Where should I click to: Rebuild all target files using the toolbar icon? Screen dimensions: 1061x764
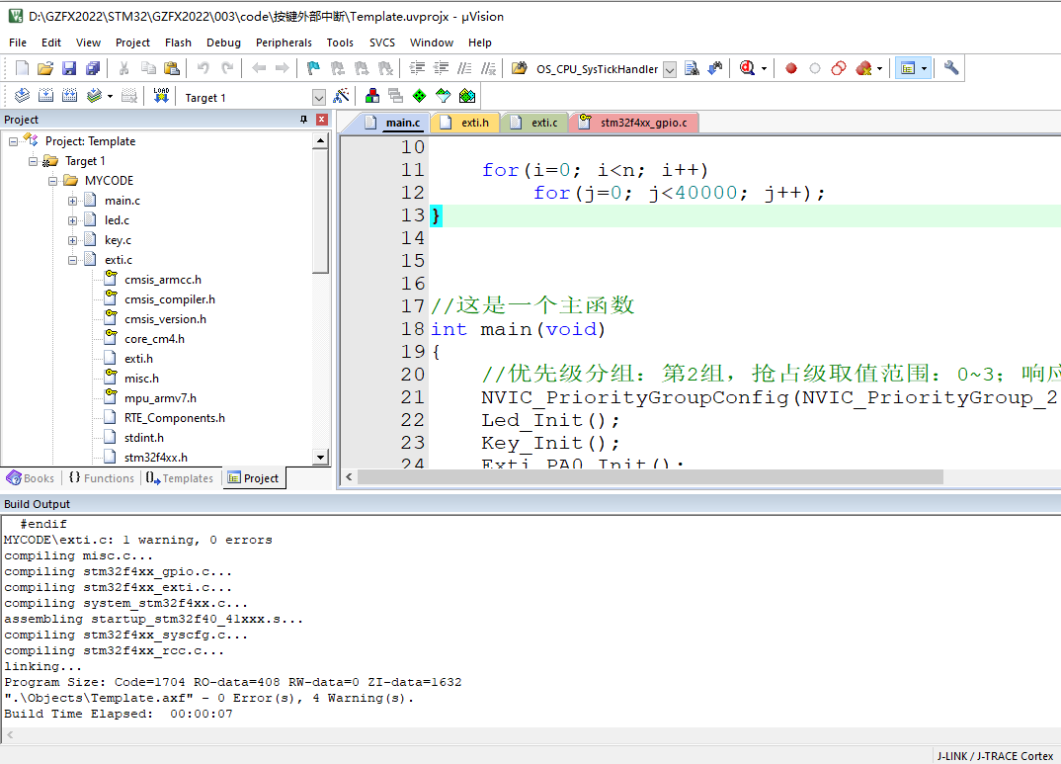pos(70,95)
